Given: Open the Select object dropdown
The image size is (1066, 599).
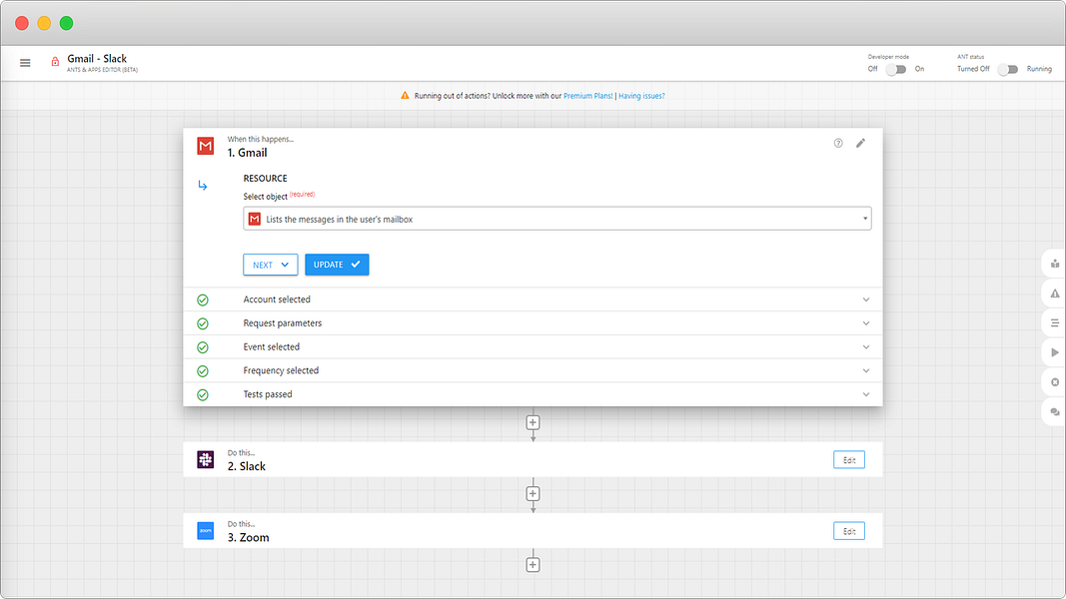Looking at the screenshot, I should tap(557, 219).
